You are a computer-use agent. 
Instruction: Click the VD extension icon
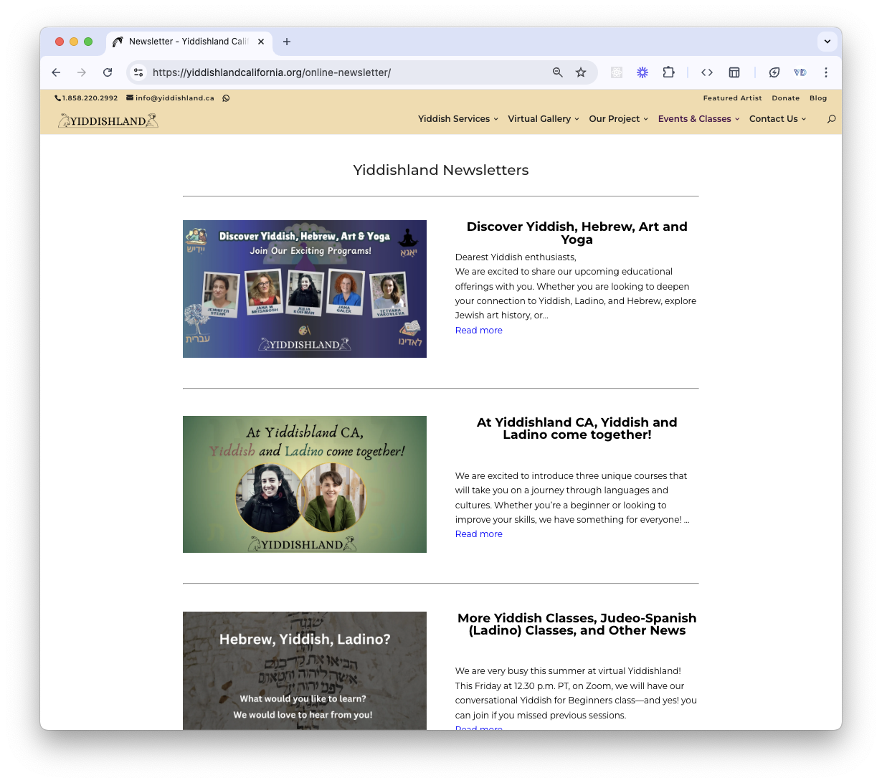(800, 72)
